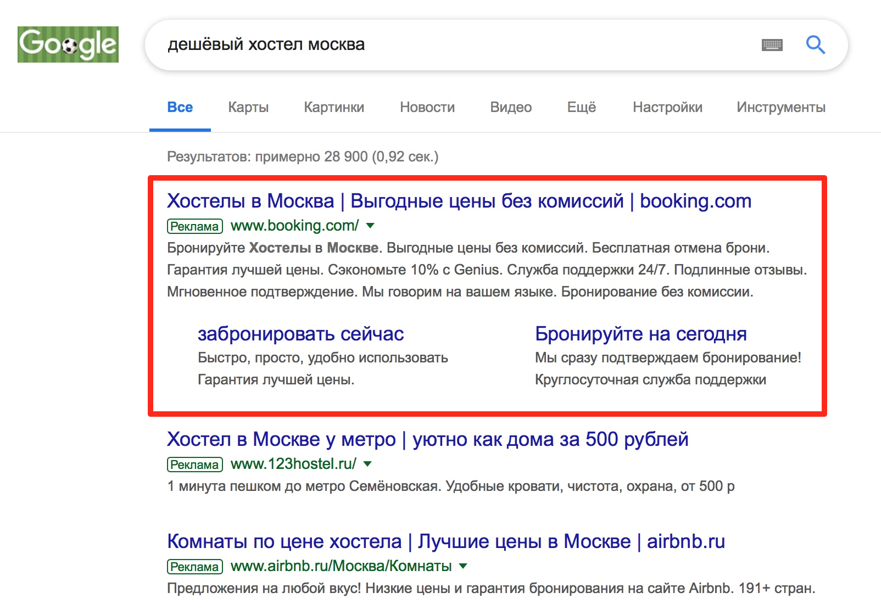Select the Все results tab
This screenshot has width=881, height=615.
(180, 107)
